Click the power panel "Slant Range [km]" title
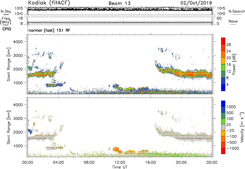Viewport: 245px width, 169px height. 9,64
